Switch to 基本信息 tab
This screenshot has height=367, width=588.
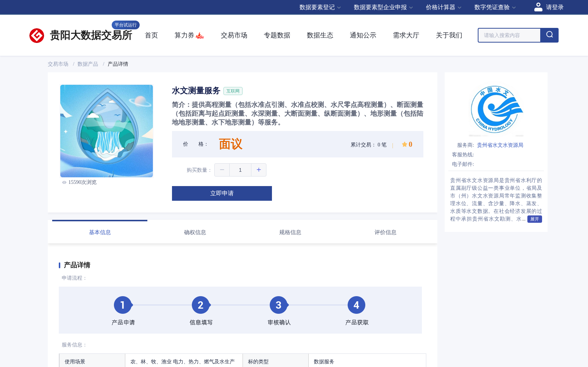coord(100,232)
